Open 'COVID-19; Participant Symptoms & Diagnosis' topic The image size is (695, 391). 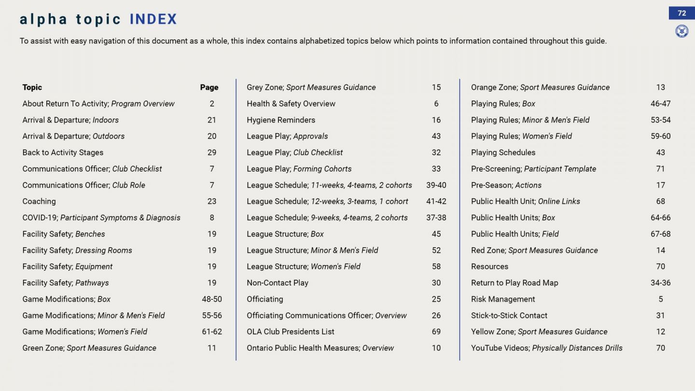point(101,218)
